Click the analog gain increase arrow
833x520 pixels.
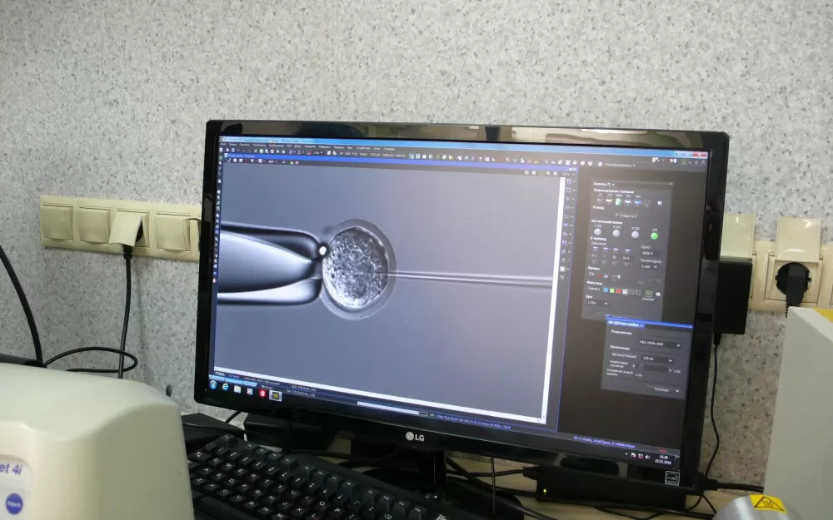point(671,370)
